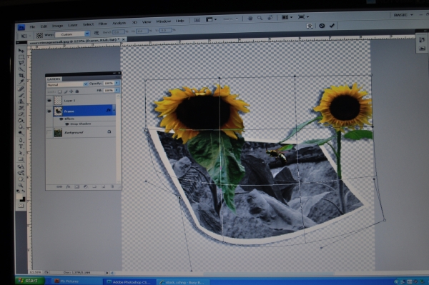
Task: Select the Magic Wand tool
Action: tap(21, 69)
